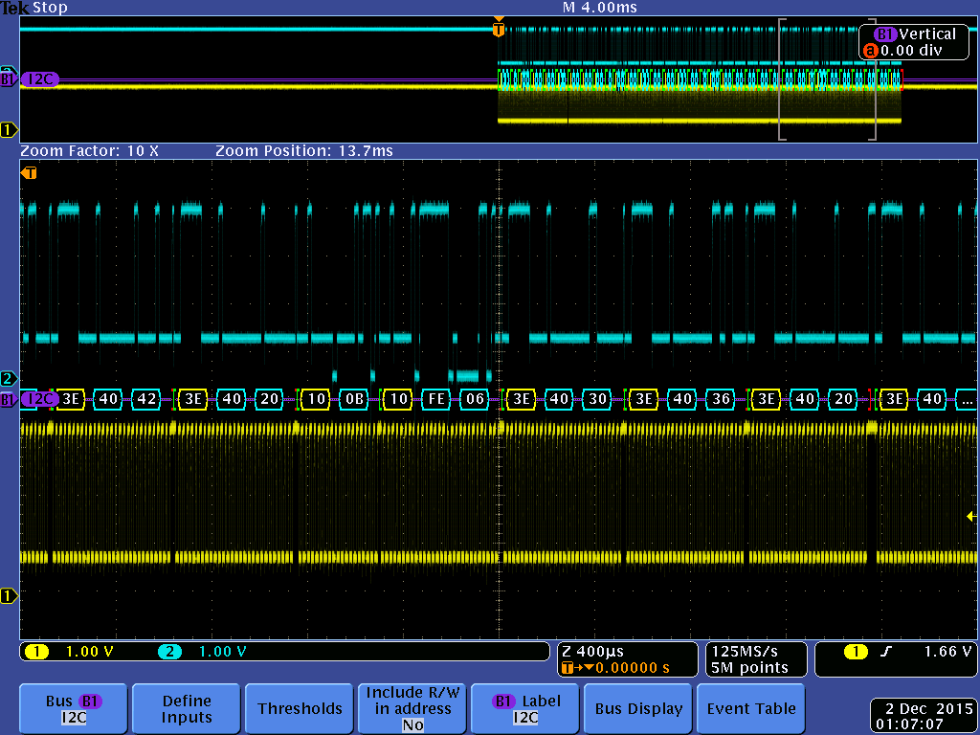Click the M 4.00ms timebase readout

599,8
